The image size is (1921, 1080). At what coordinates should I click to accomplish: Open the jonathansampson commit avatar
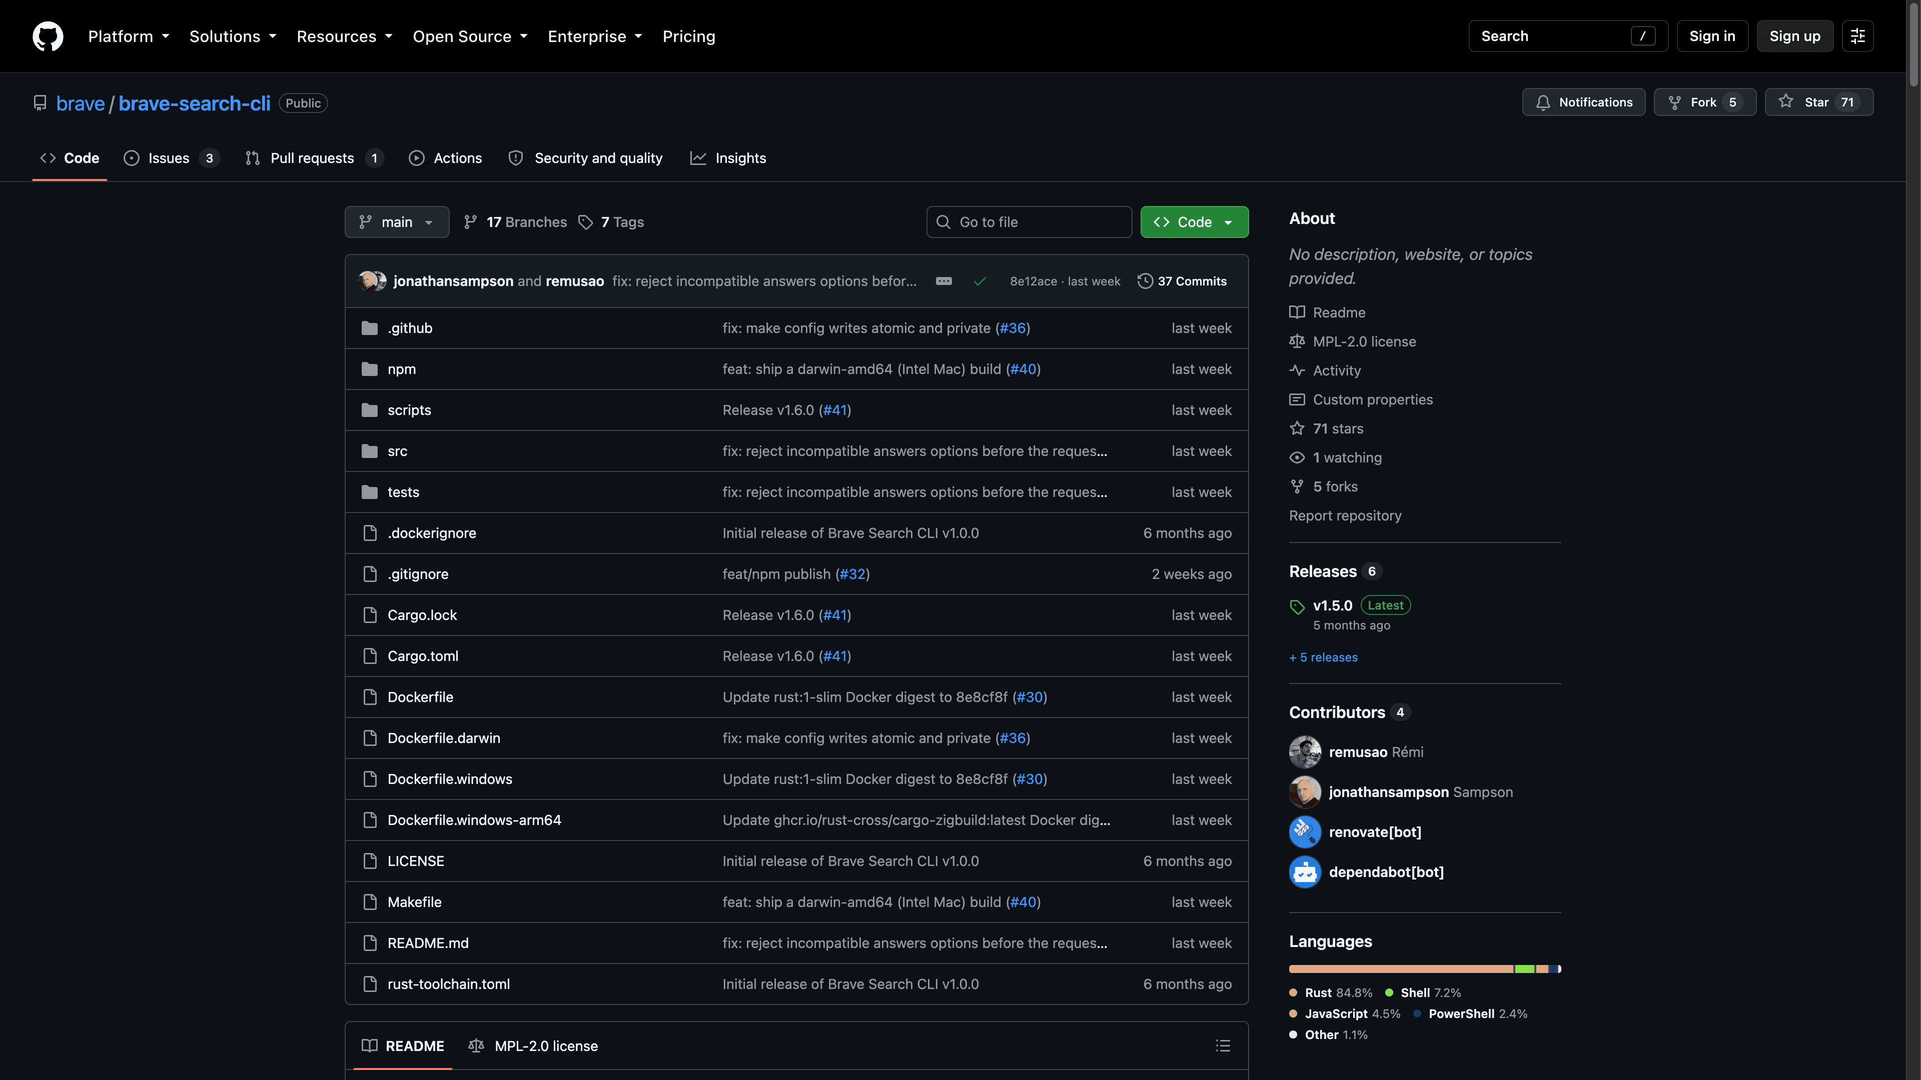pyautogui.click(x=368, y=281)
